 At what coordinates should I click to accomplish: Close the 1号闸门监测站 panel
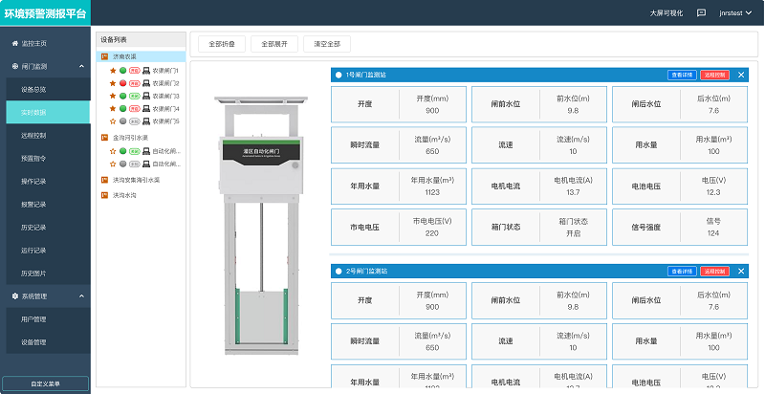point(741,75)
